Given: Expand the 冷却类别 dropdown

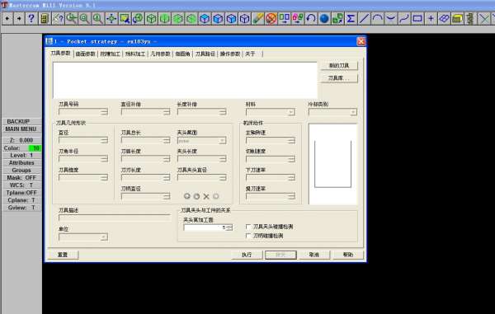Looking at the screenshot, I should 332,112.
